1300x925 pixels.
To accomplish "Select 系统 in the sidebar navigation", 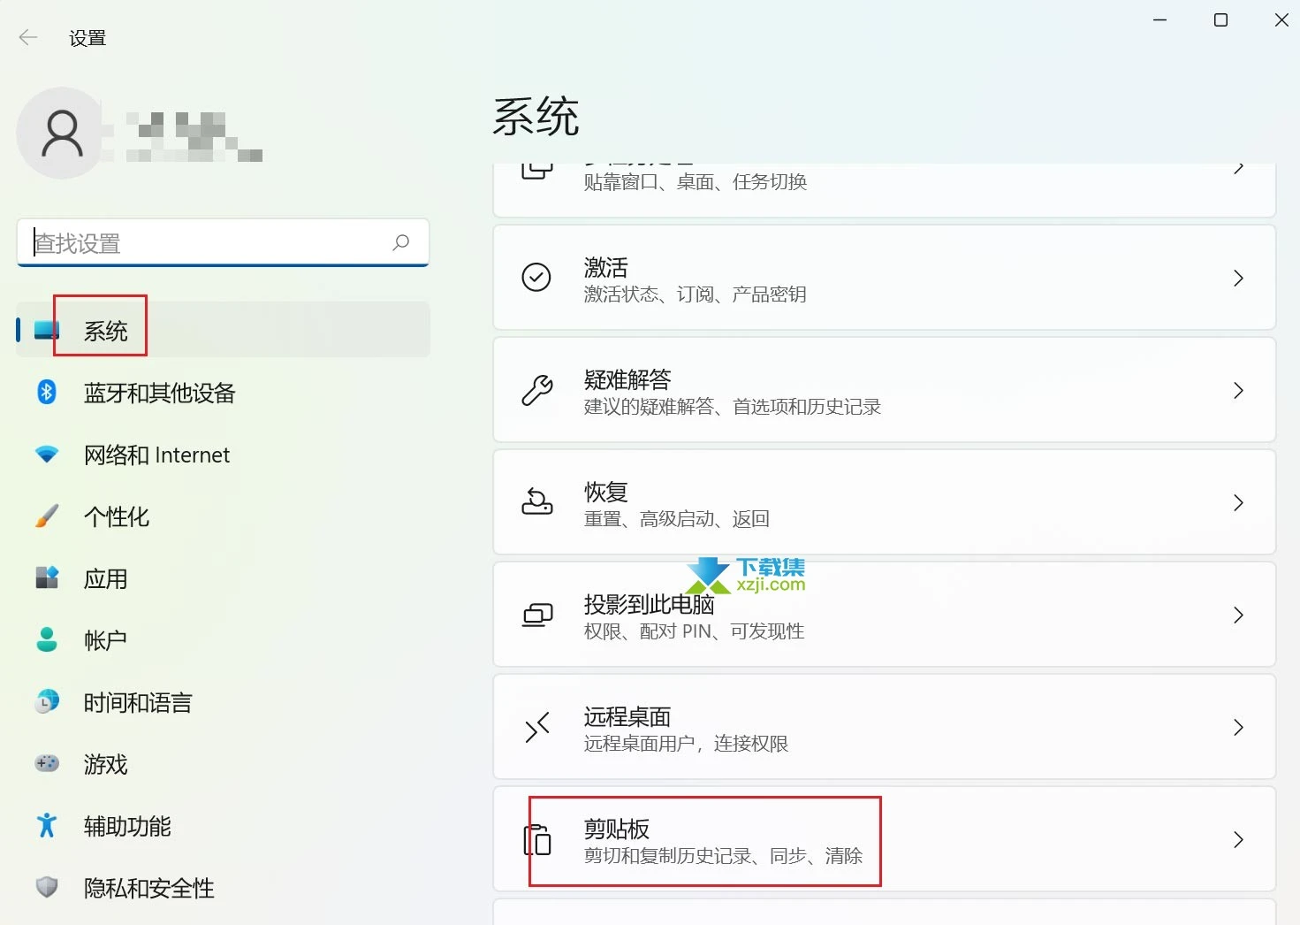I will [x=104, y=329].
